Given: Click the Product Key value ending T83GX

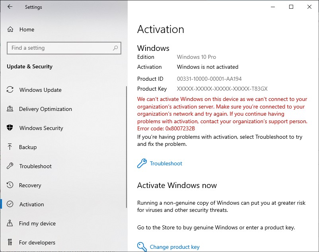Looking at the screenshot, I should pos(222,89).
